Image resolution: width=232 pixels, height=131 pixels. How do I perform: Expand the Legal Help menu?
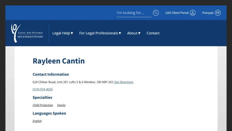[x=63, y=33]
